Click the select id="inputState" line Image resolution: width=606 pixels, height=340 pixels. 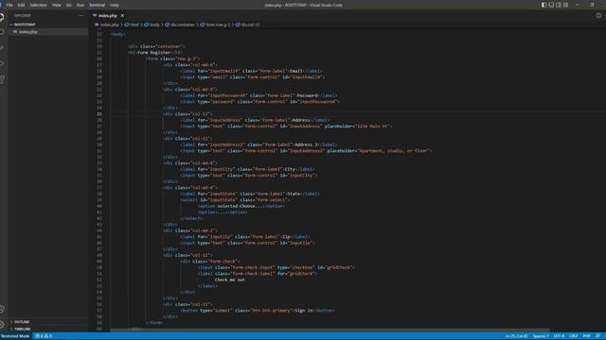coord(235,200)
